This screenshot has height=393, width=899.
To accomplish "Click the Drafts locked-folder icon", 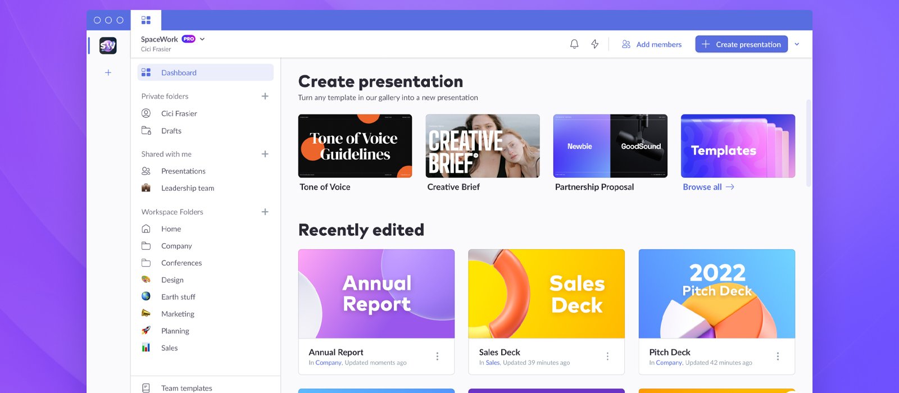I will pos(146,131).
